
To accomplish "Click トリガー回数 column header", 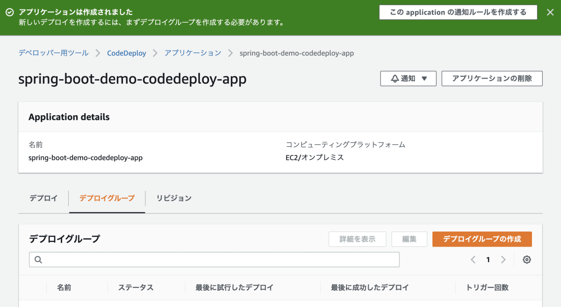I will (x=488, y=287).
